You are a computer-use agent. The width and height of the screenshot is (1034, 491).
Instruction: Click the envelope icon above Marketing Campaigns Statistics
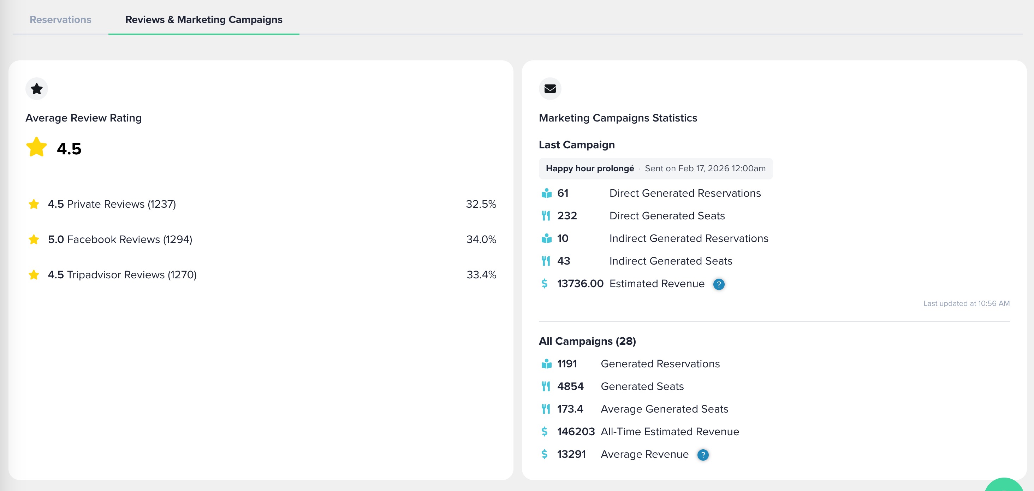549,89
